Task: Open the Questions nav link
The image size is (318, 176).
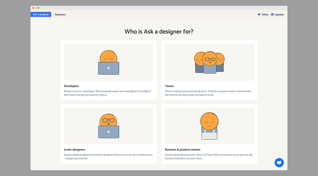Action: (60, 15)
